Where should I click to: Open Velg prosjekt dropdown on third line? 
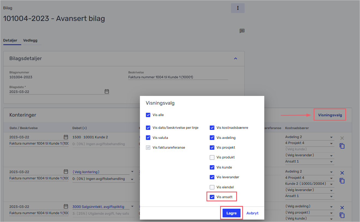(x=310, y=212)
